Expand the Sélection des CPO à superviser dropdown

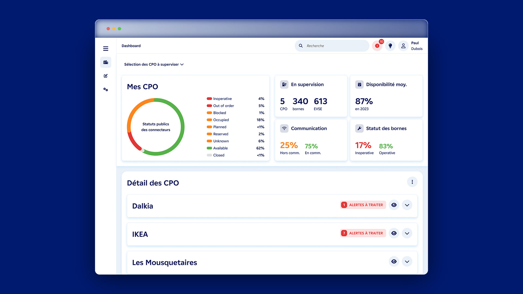[x=154, y=65]
